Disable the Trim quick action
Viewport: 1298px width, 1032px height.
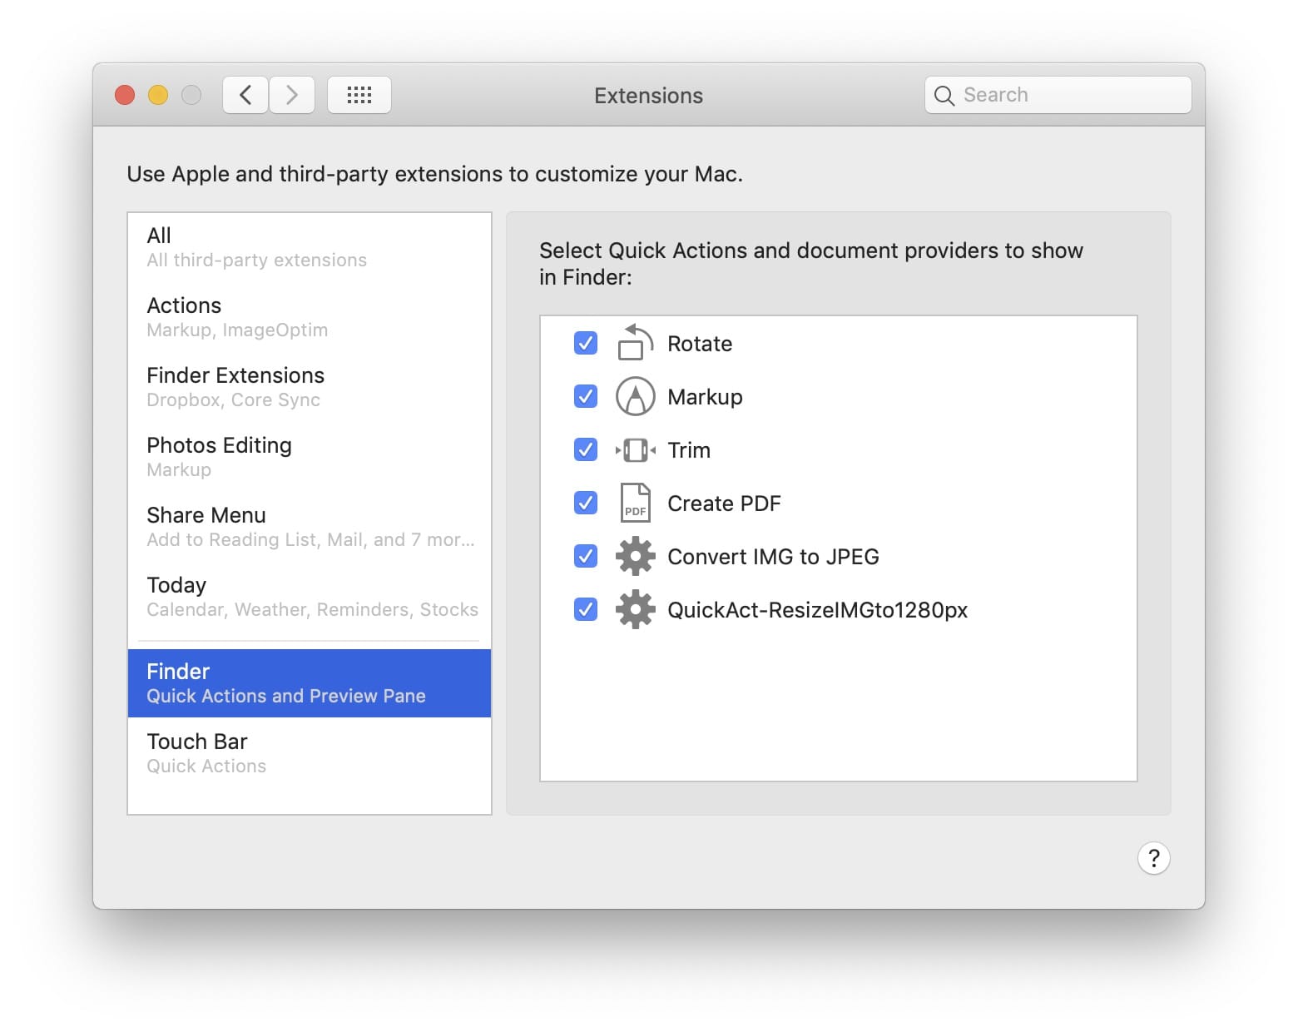585,449
